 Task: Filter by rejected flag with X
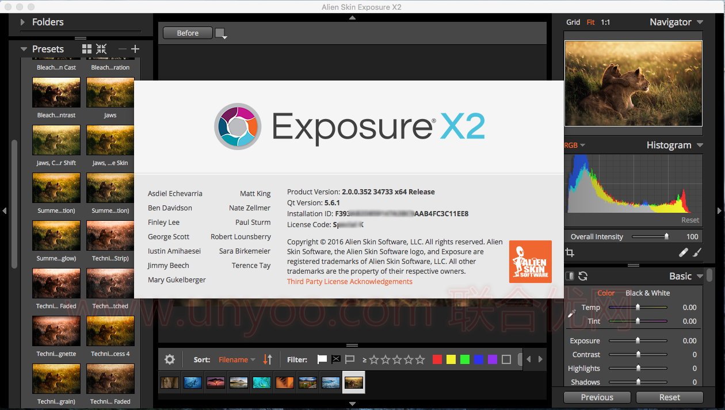tap(336, 359)
